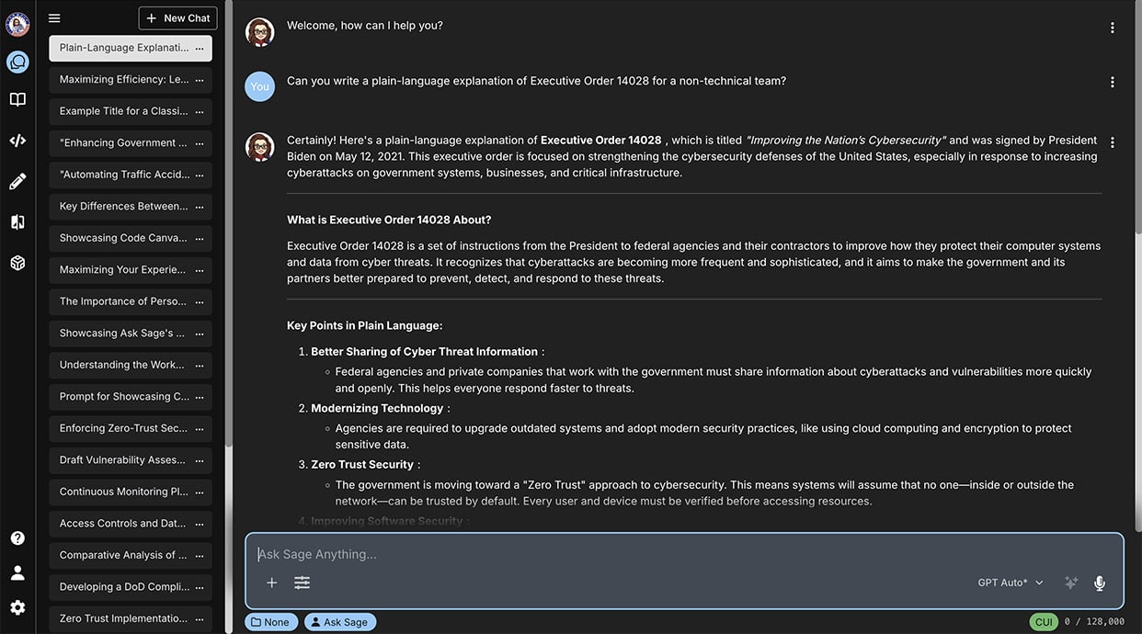
Task: Select the pencil edit icon in sidebar
Action: point(17,181)
